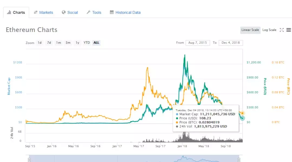The image size is (292, 162).
Task: Click the Sep '18 x-axis label
Action: (225, 146)
